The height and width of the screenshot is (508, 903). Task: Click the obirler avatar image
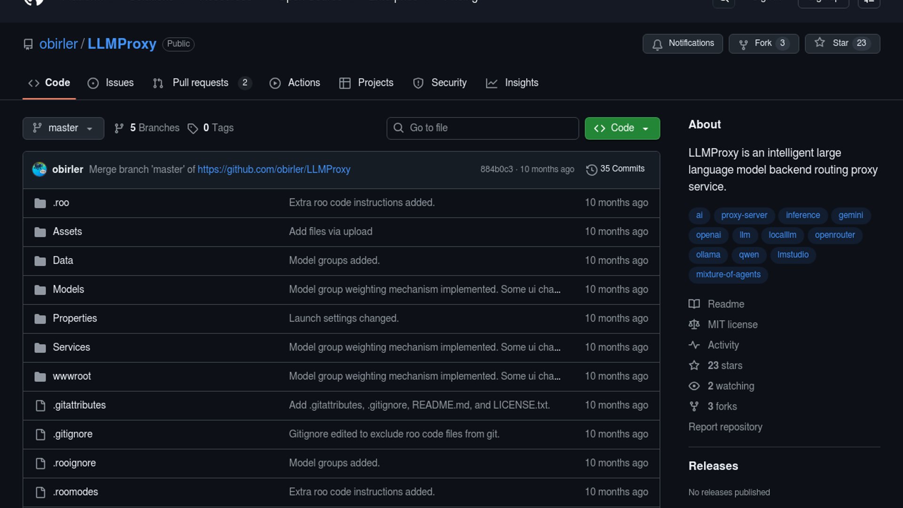click(40, 169)
